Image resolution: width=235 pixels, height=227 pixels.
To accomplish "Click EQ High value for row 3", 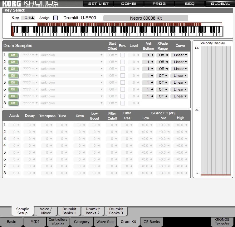I will 181,139.
